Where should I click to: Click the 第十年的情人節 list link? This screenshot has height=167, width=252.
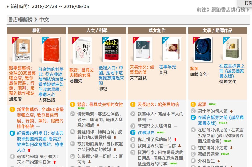coord(213,111)
